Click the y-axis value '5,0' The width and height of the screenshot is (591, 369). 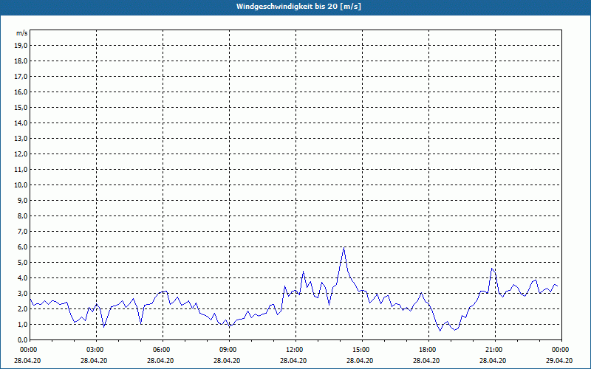(x=22, y=263)
